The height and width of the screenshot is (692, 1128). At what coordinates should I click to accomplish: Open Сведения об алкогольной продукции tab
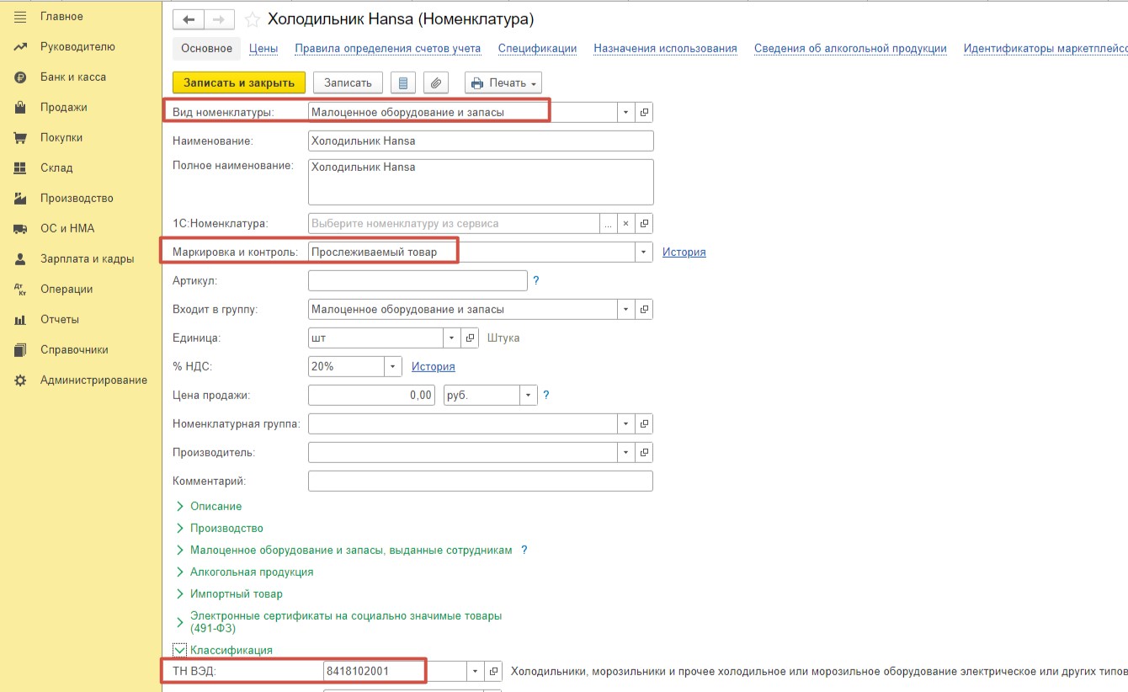pyautogui.click(x=850, y=48)
